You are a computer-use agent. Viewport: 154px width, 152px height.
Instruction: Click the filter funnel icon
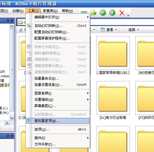tap(21, 30)
